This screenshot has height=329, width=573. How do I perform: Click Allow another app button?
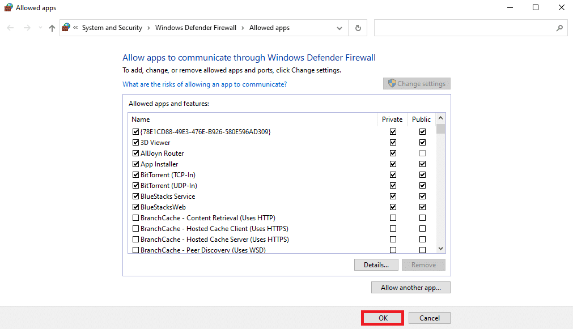pyautogui.click(x=411, y=287)
